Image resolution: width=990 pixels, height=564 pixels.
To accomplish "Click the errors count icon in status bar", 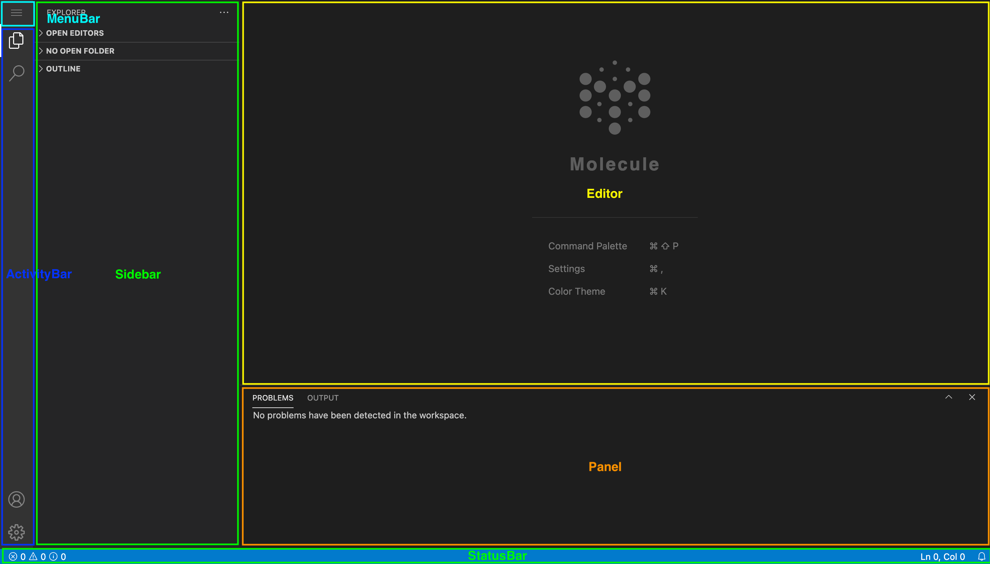I will coord(13,557).
